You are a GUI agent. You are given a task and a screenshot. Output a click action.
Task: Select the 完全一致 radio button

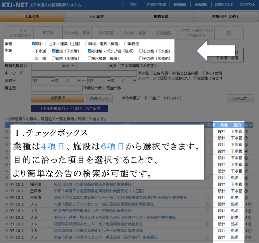click(x=105, y=88)
